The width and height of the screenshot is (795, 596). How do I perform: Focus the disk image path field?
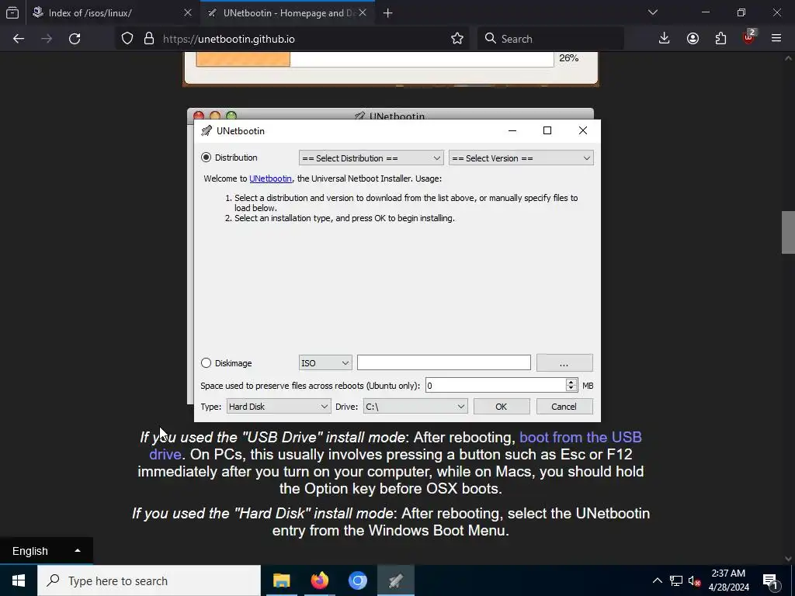(443, 362)
